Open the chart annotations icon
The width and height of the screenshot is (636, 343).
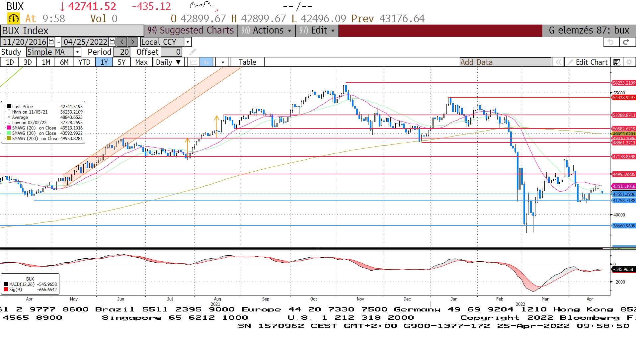617,62
